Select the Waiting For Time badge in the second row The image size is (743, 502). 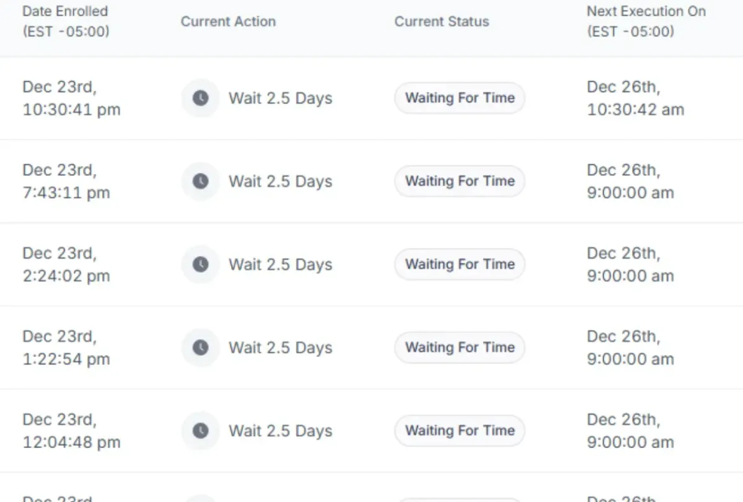459,181
